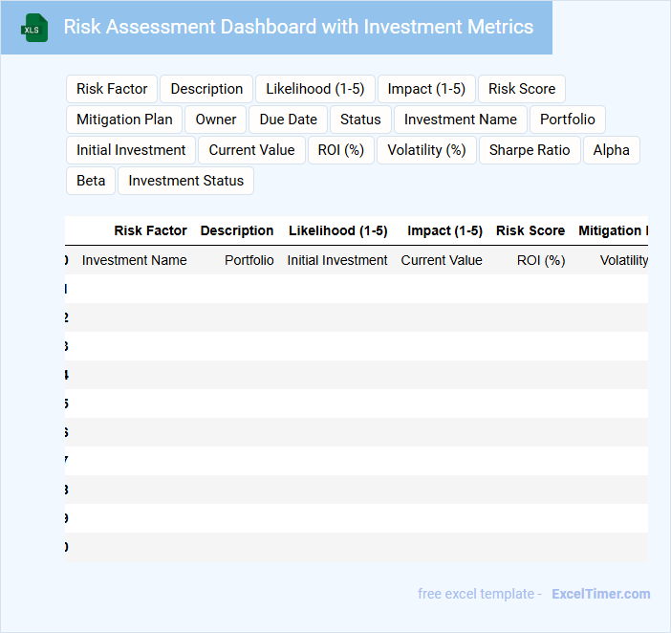Viewport: 671px width, 633px height.
Task: Click the Sharpe Ratio tag
Action: click(530, 150)
